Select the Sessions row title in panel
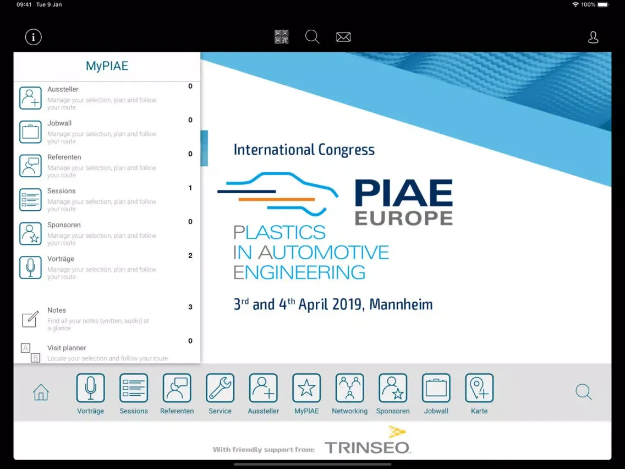Image resolution: width=625 pixels, height=469 pixels. (x=62, y=191)
